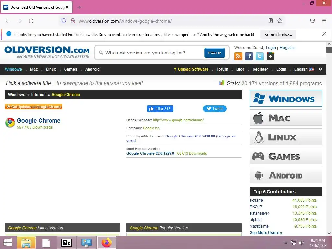332x249 pixels.
Task: Click the OLDVERSION.com site logo
Action: pos(47,52)
